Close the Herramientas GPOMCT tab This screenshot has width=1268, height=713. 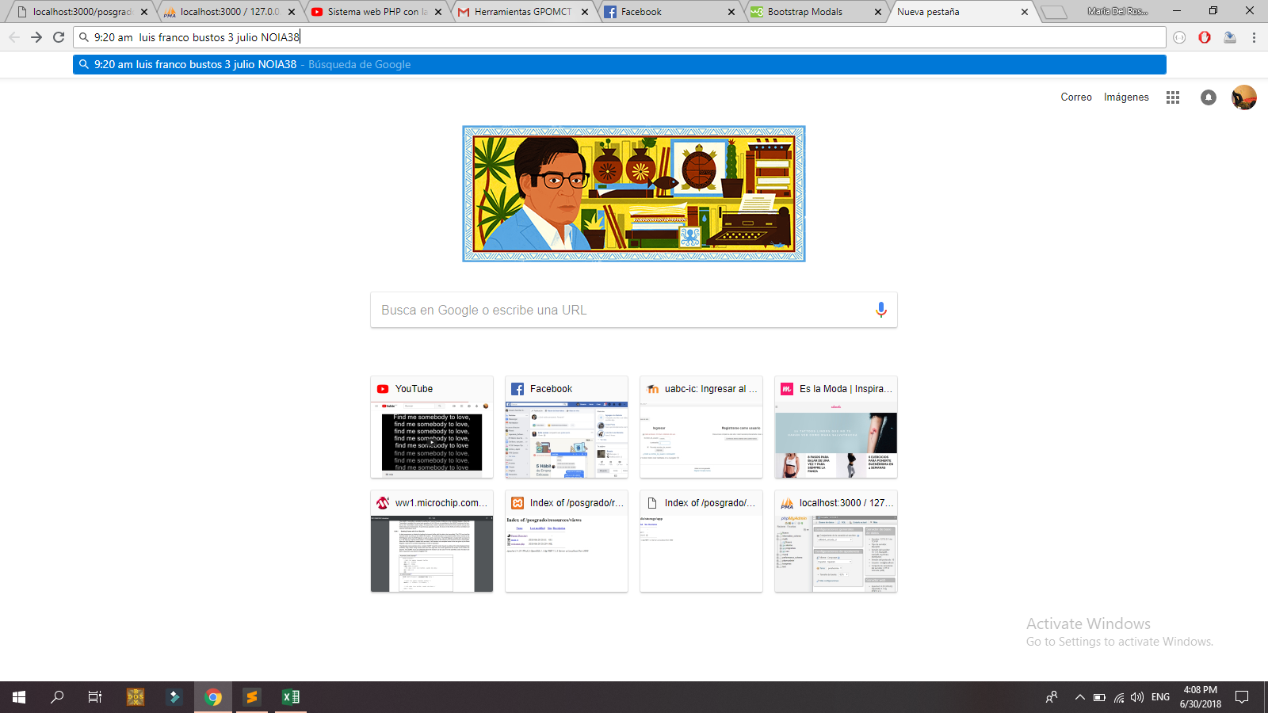pos(585,12)
